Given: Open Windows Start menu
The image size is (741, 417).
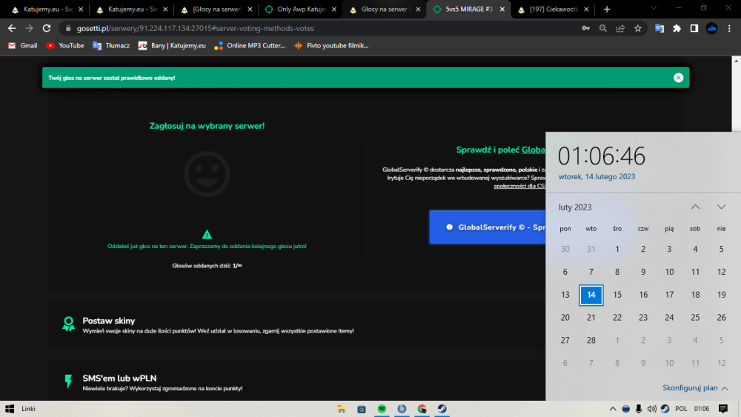Looking at the screenshot, I should coord(10,409).
